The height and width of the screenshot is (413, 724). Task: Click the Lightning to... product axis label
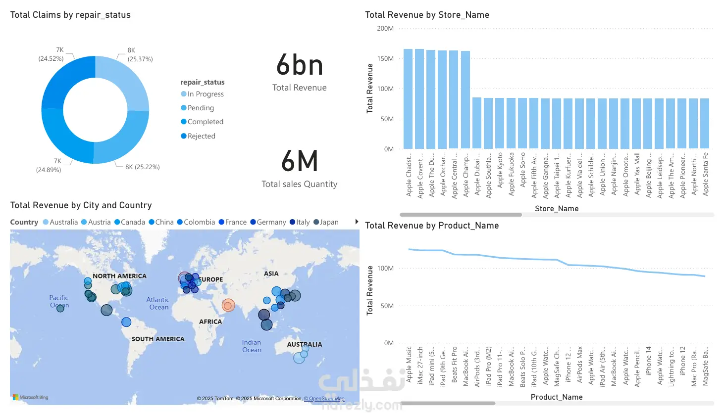point(672,366)
